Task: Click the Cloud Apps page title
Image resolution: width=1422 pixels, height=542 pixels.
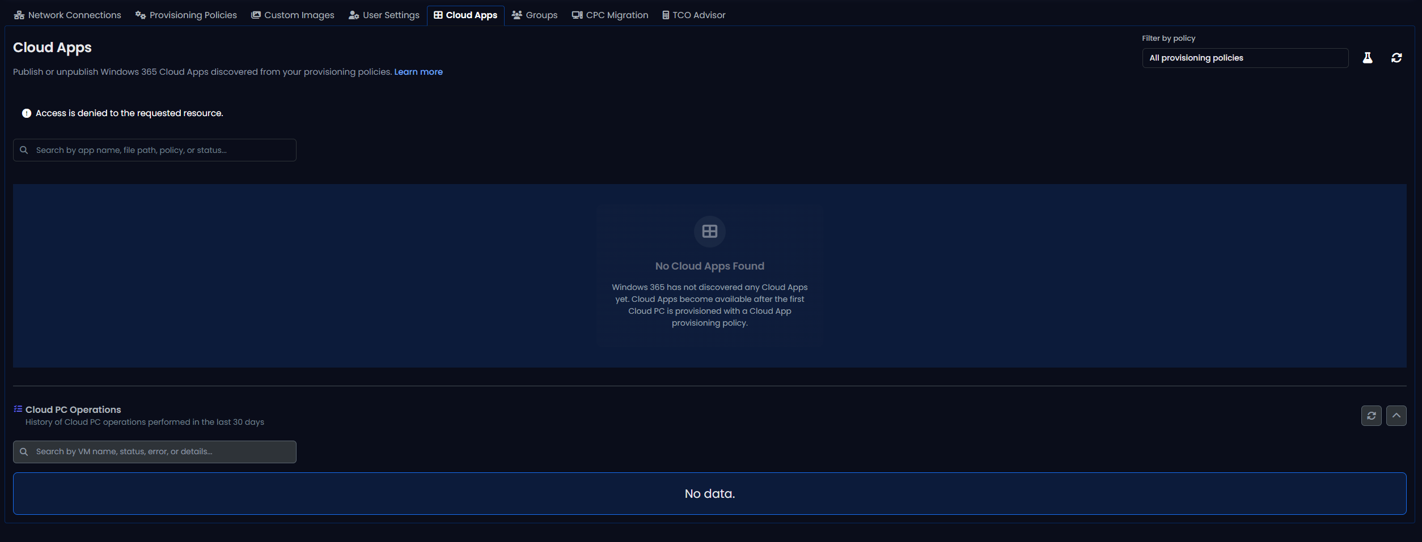Action: 52,48
